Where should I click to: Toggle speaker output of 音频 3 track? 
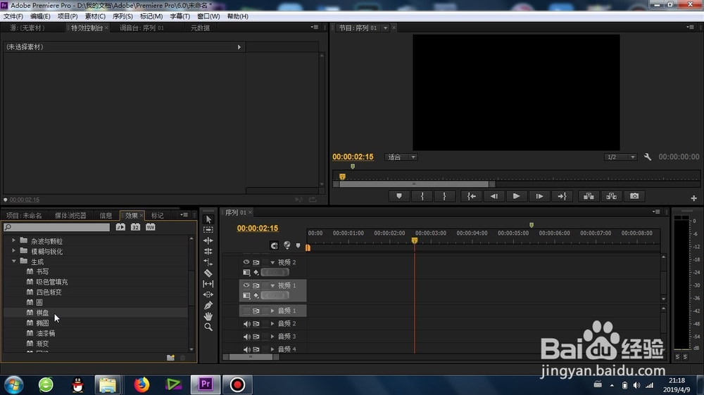[x=246, y=336]
